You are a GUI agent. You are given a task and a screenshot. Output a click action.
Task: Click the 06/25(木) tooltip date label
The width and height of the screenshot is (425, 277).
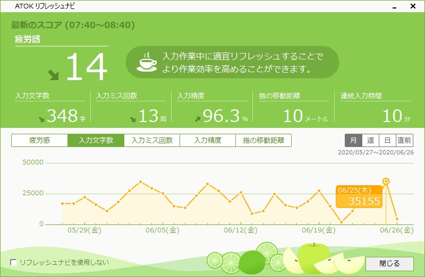tap(354, 191)
